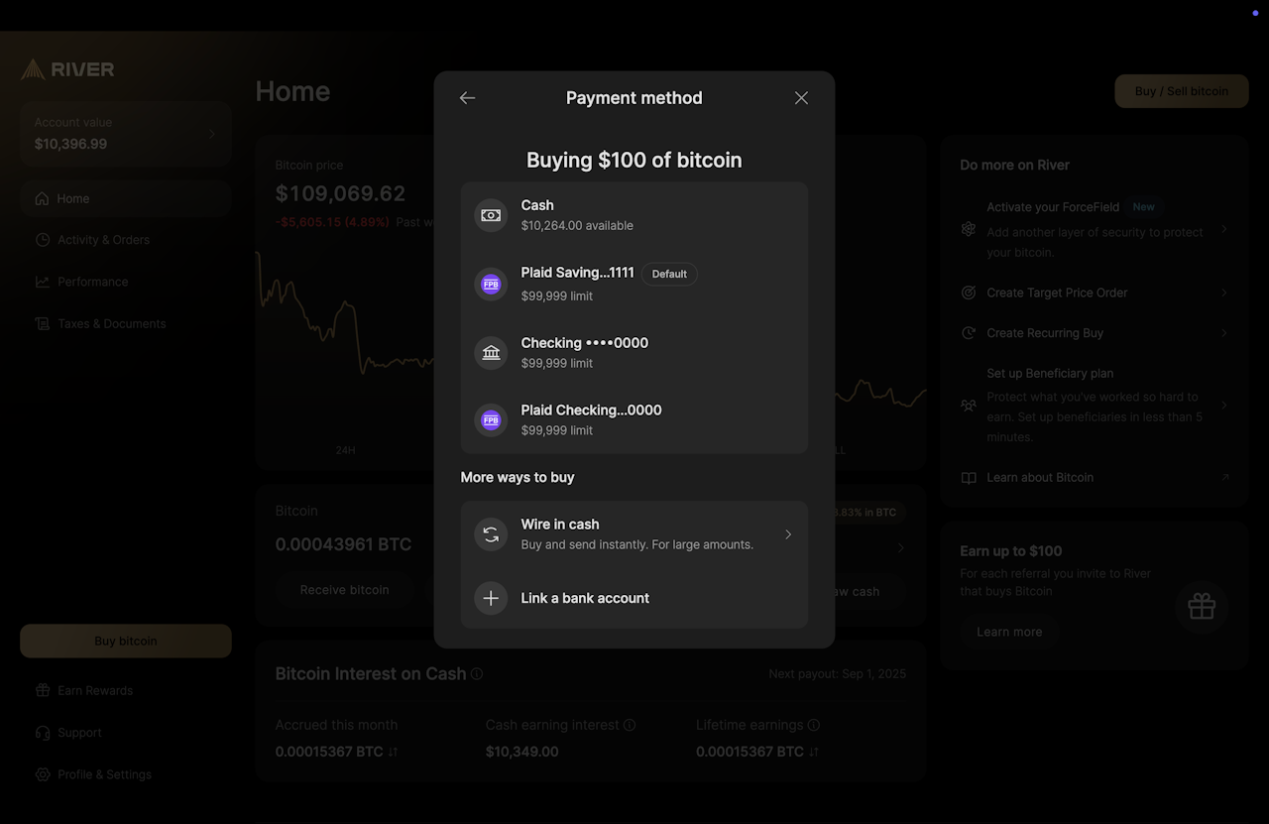Expand the Account value chevron
This screenshot has width=1269, height=824.
coord(211,133)
